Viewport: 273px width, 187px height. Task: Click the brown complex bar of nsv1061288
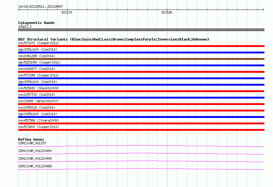(141, 59)
